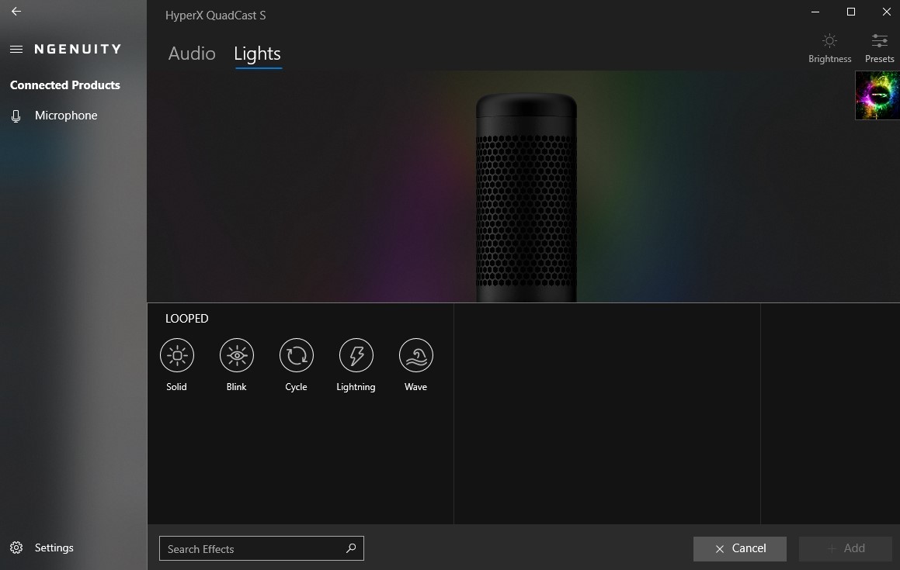The width and height of the screenshot is (900, 570).
Task: Select the Solid lighting effect
Action: 177,355
